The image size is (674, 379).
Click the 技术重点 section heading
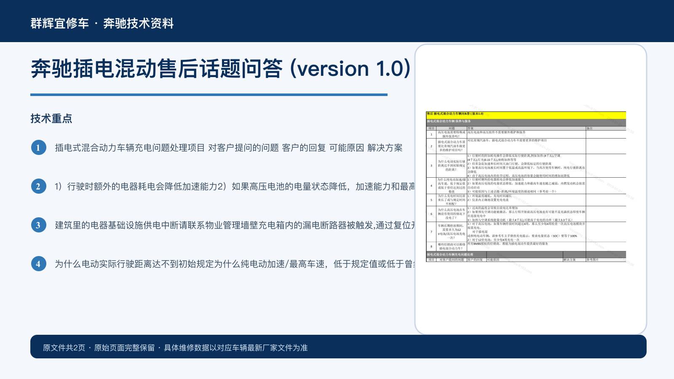[x=51, y=118]
